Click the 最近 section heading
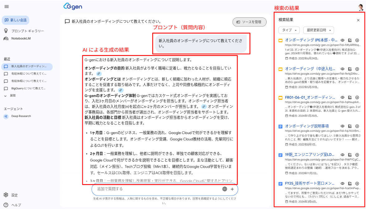Screen dimensions: 366x209 click(7, 59)
